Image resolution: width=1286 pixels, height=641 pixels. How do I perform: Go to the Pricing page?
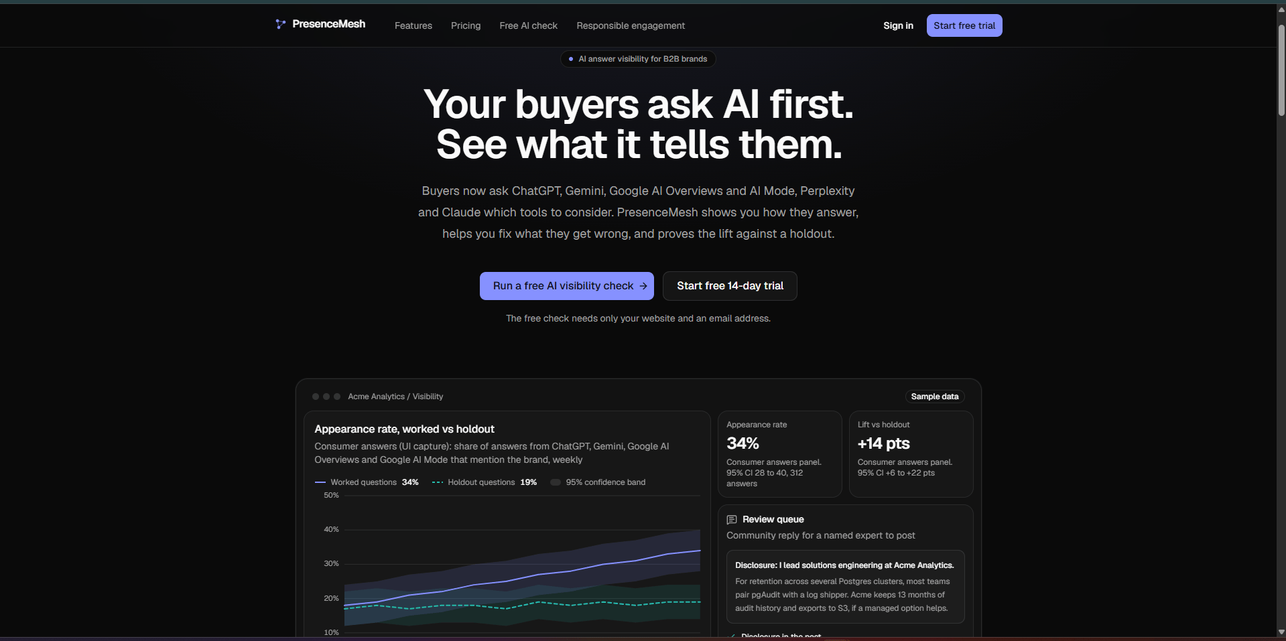point(466,25)
